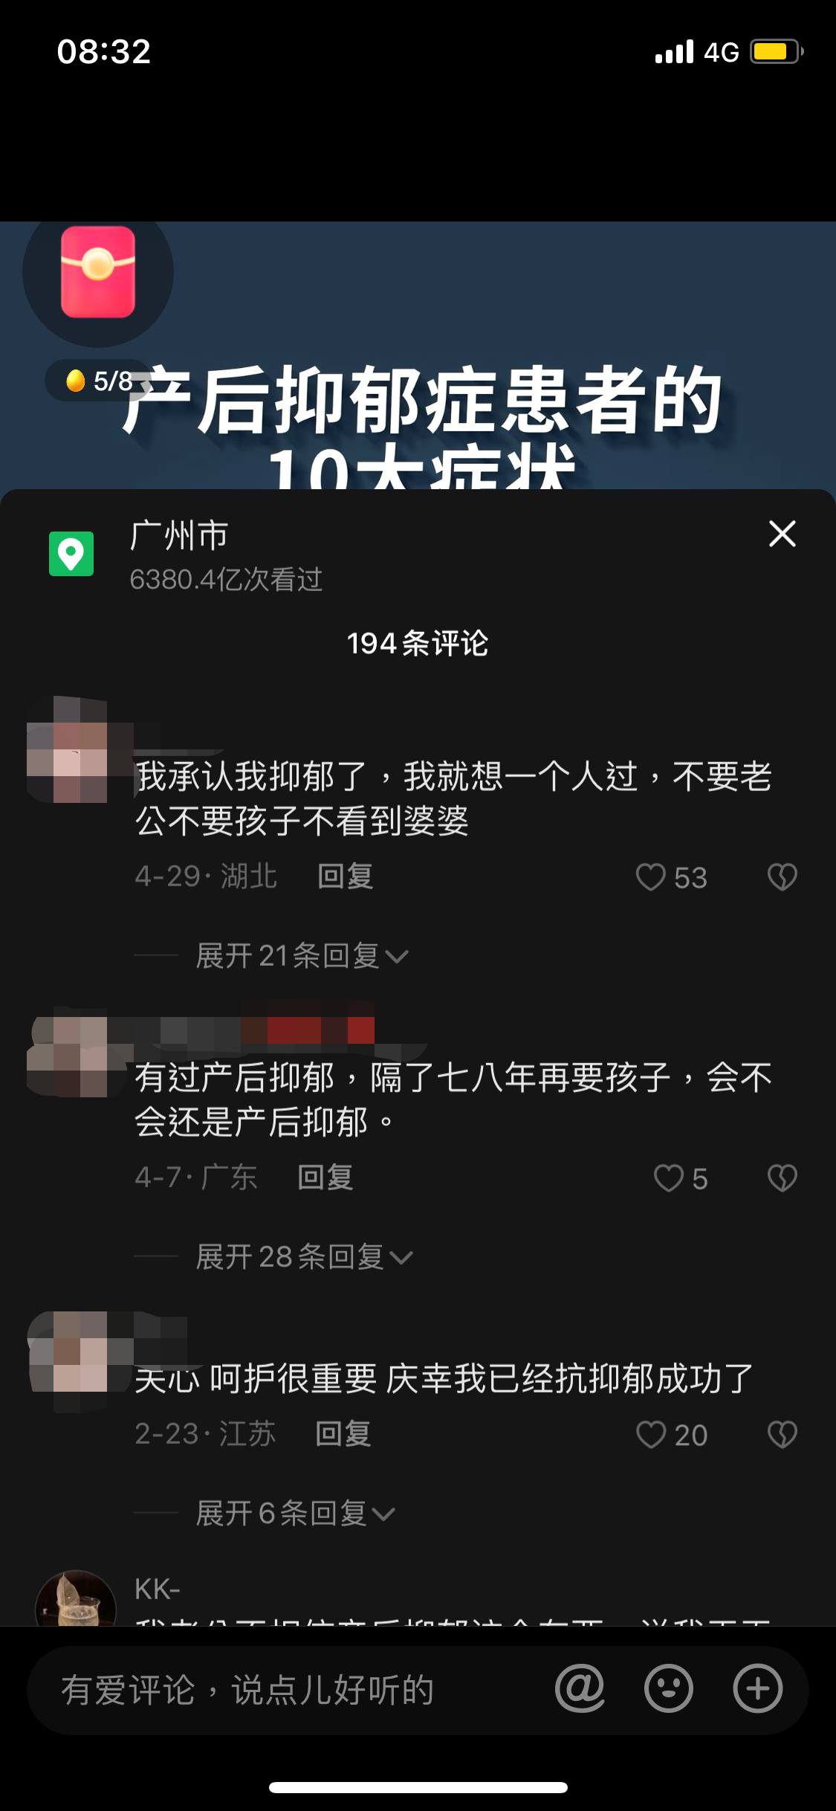Tap the @ mention icon
836x1811 pixels.
tap(580, 1689)
